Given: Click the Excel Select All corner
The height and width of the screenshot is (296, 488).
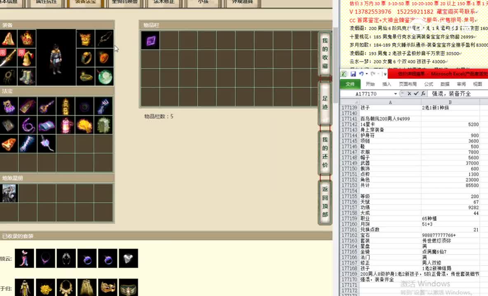Looking at the screenshot, I should [x=350, y=102].
